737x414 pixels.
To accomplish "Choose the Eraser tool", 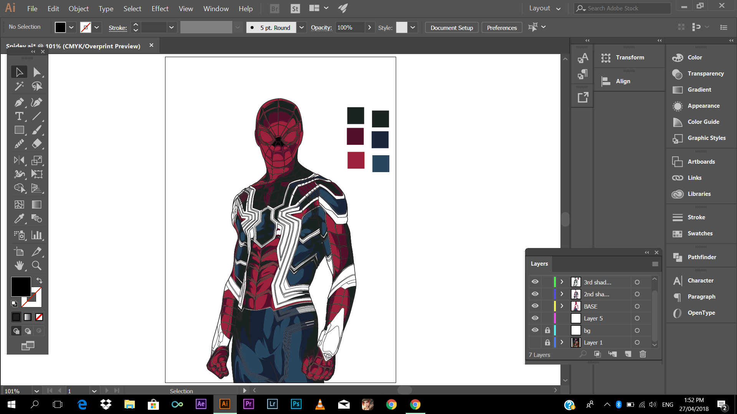I will coord(37,144).
